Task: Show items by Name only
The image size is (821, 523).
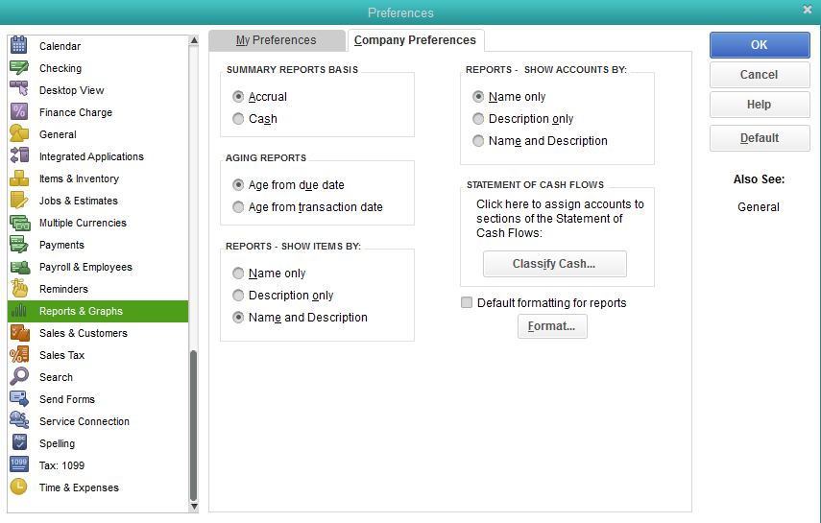Action: pos(238,273)
